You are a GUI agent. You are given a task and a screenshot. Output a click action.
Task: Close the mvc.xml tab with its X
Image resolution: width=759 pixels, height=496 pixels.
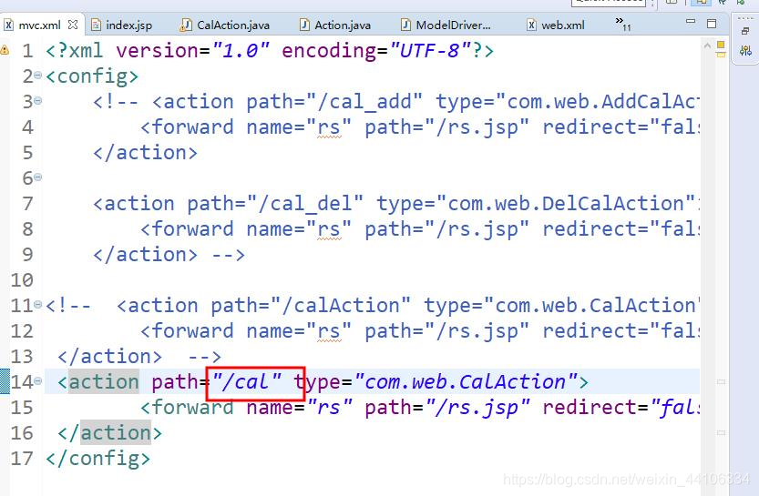click(73, 25)
